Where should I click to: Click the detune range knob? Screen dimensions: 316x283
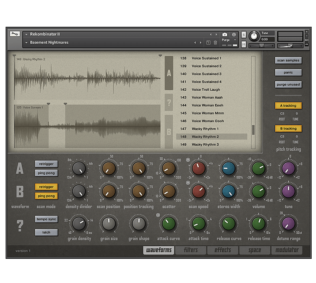click(288, 223)
